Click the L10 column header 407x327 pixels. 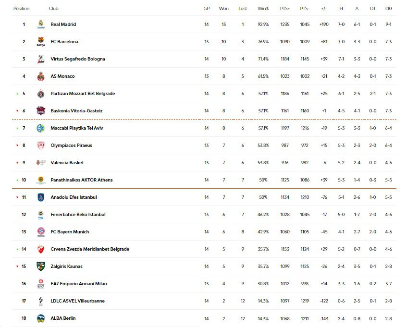coord(388,9)
